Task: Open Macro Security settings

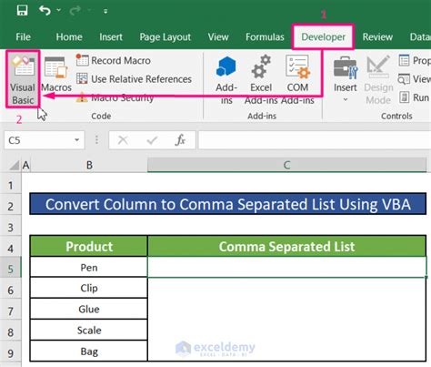Action: pyautogui.click(x=115, y=97)
